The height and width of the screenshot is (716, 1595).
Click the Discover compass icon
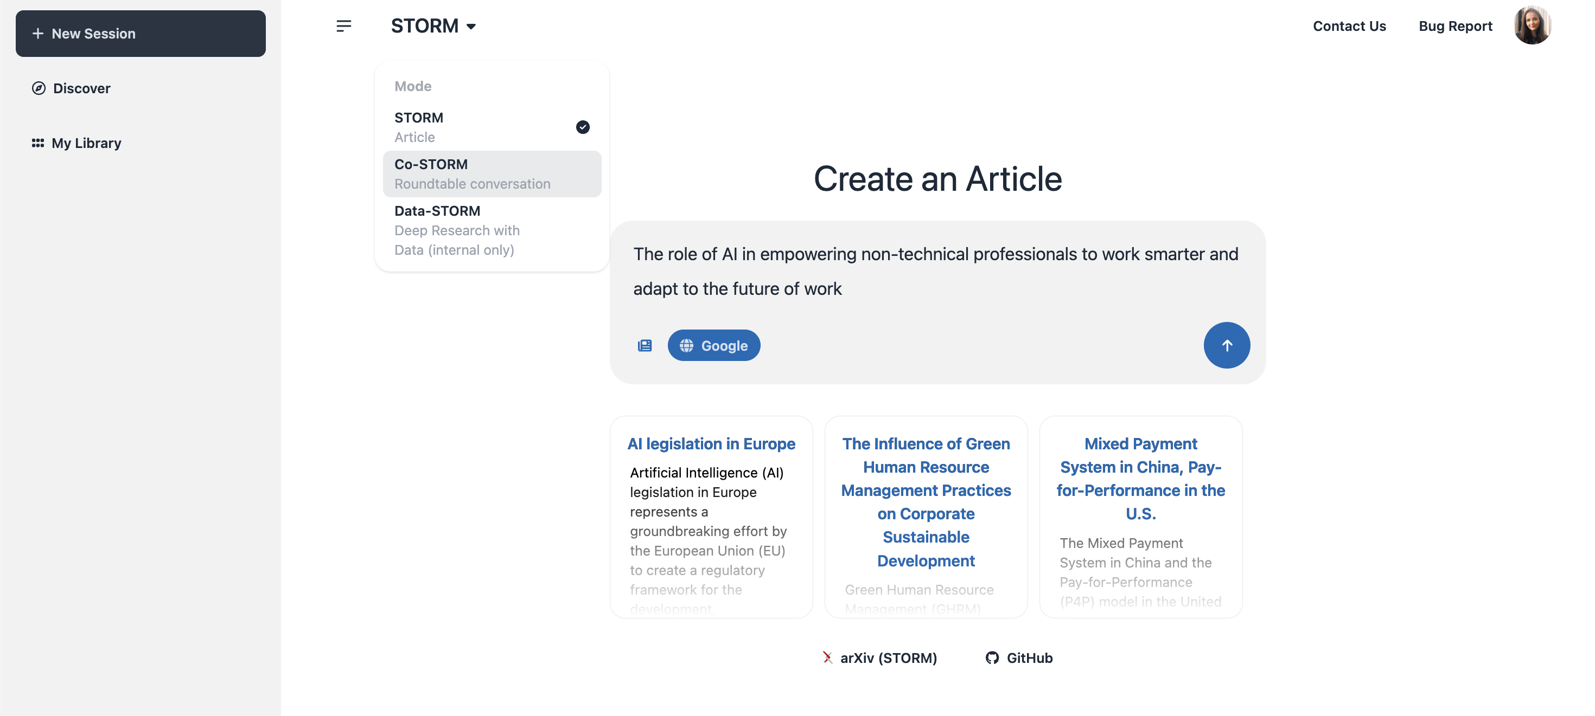click(x=39, y=88)
